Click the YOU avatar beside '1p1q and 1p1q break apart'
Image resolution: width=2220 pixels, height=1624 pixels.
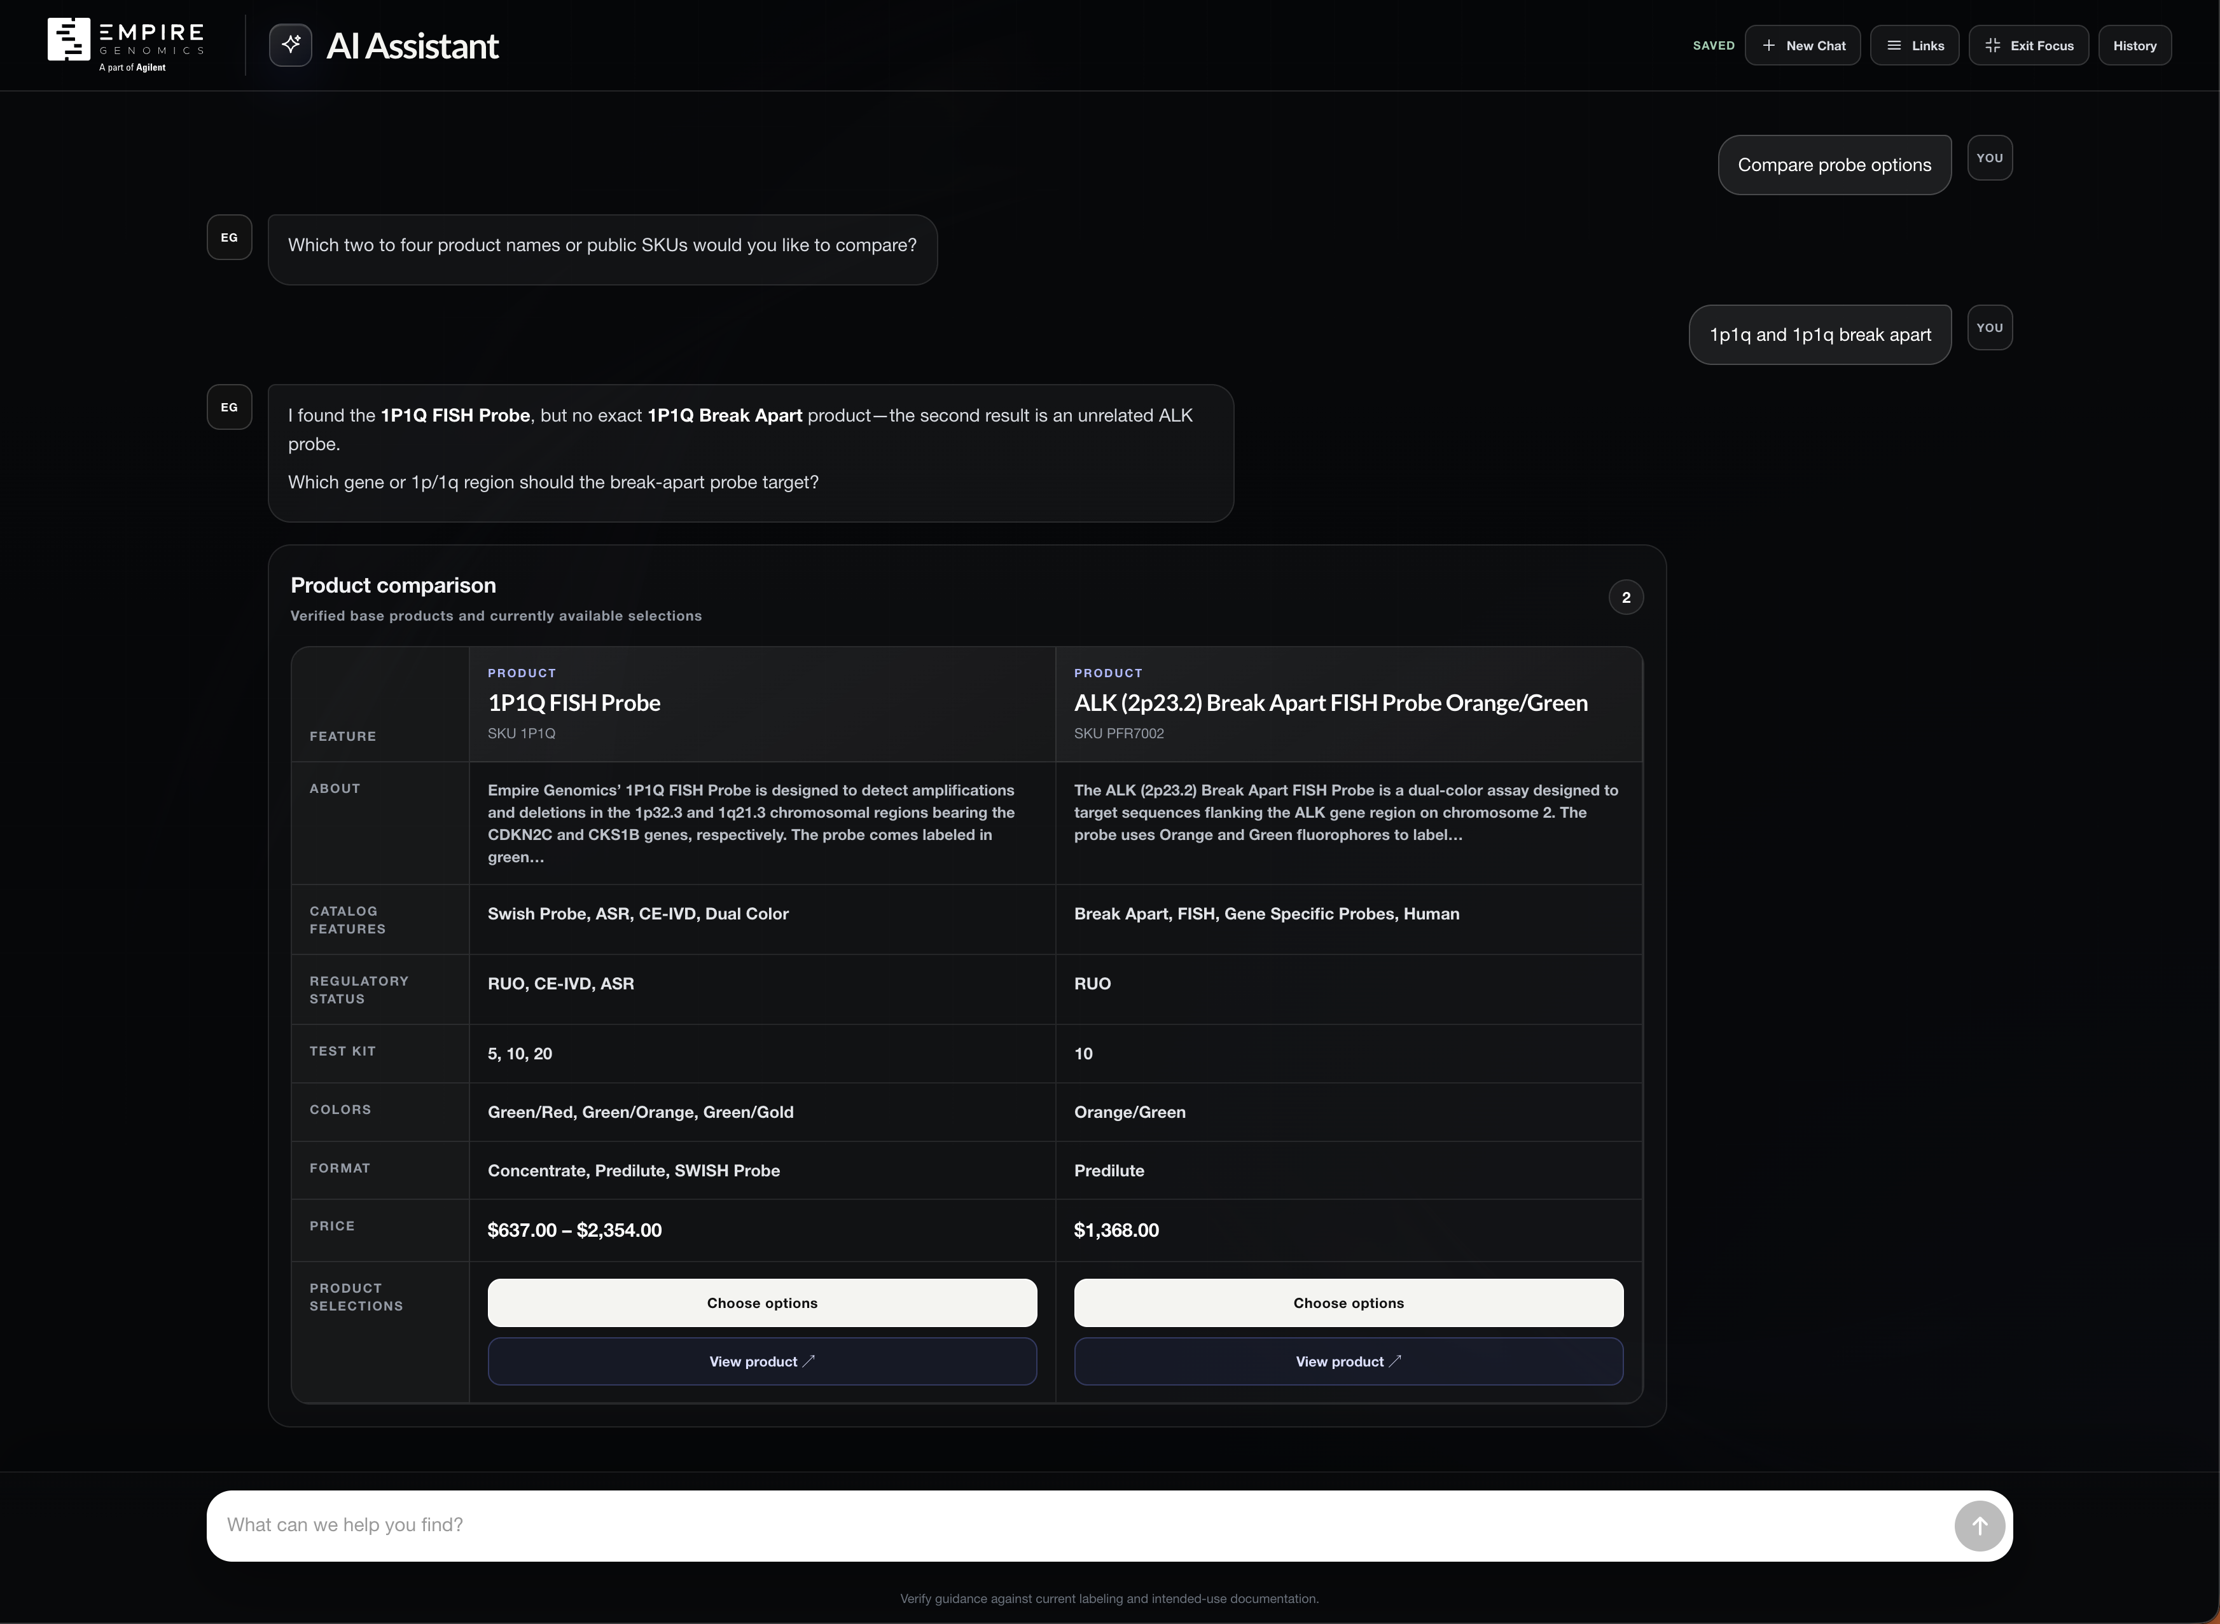click(1990, 328)
